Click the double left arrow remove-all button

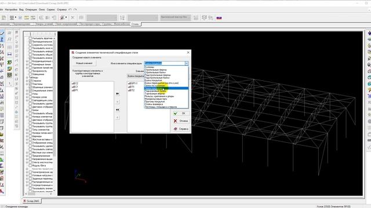pyautogui.click(x=118, y=110)
